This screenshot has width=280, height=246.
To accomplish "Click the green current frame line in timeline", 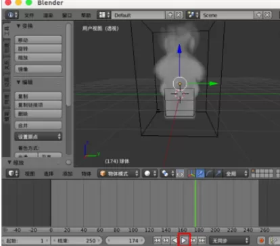I will click(x=195, y=203).
